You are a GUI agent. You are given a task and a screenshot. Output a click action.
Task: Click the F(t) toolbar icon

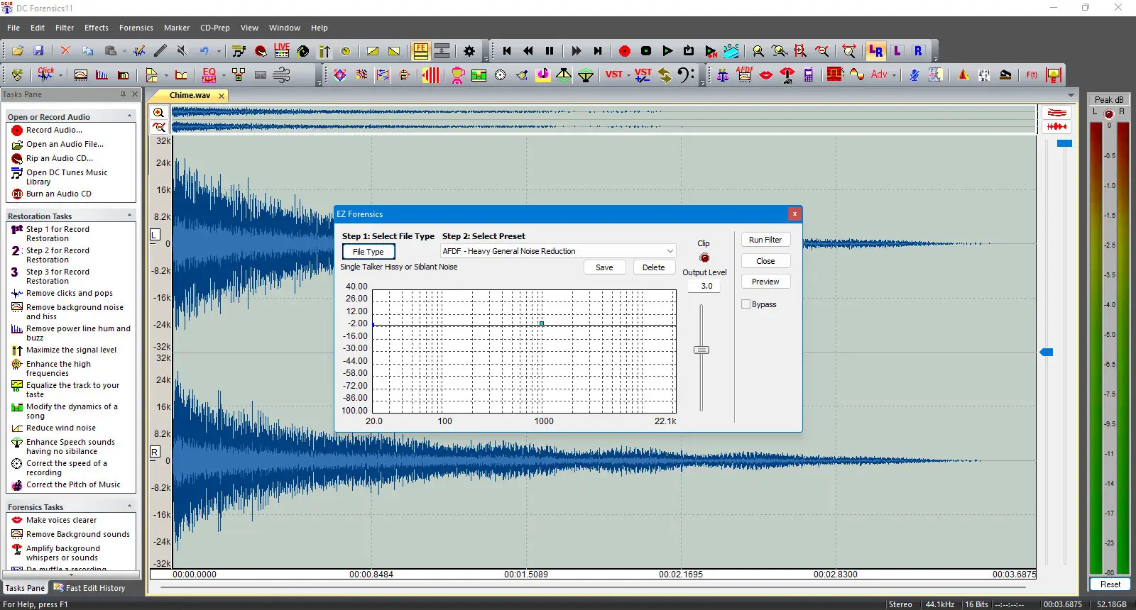click(x=1032, y=74)
